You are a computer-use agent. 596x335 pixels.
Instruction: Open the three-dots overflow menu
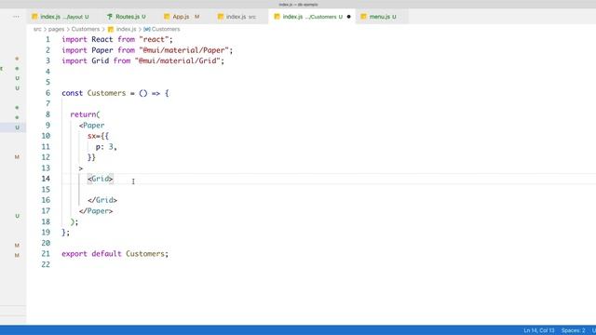click(x=16, y=17)
